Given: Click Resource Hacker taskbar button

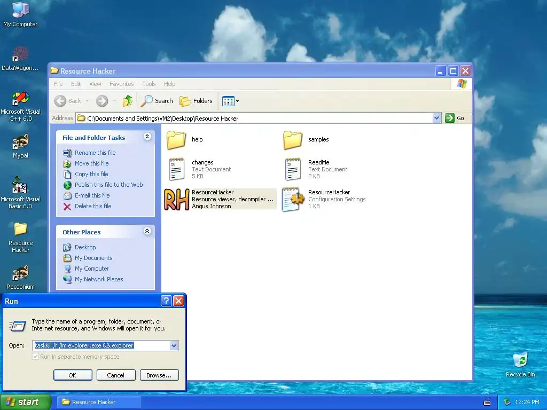Looking at the screenshot, I should pos(99,402).
